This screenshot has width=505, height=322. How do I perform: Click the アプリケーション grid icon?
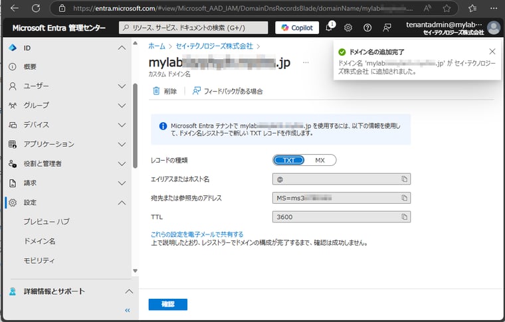point(13,145)
